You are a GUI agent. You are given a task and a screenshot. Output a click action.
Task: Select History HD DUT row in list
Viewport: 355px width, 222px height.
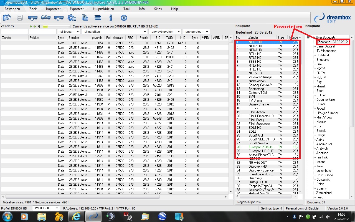tap(267, 182)
